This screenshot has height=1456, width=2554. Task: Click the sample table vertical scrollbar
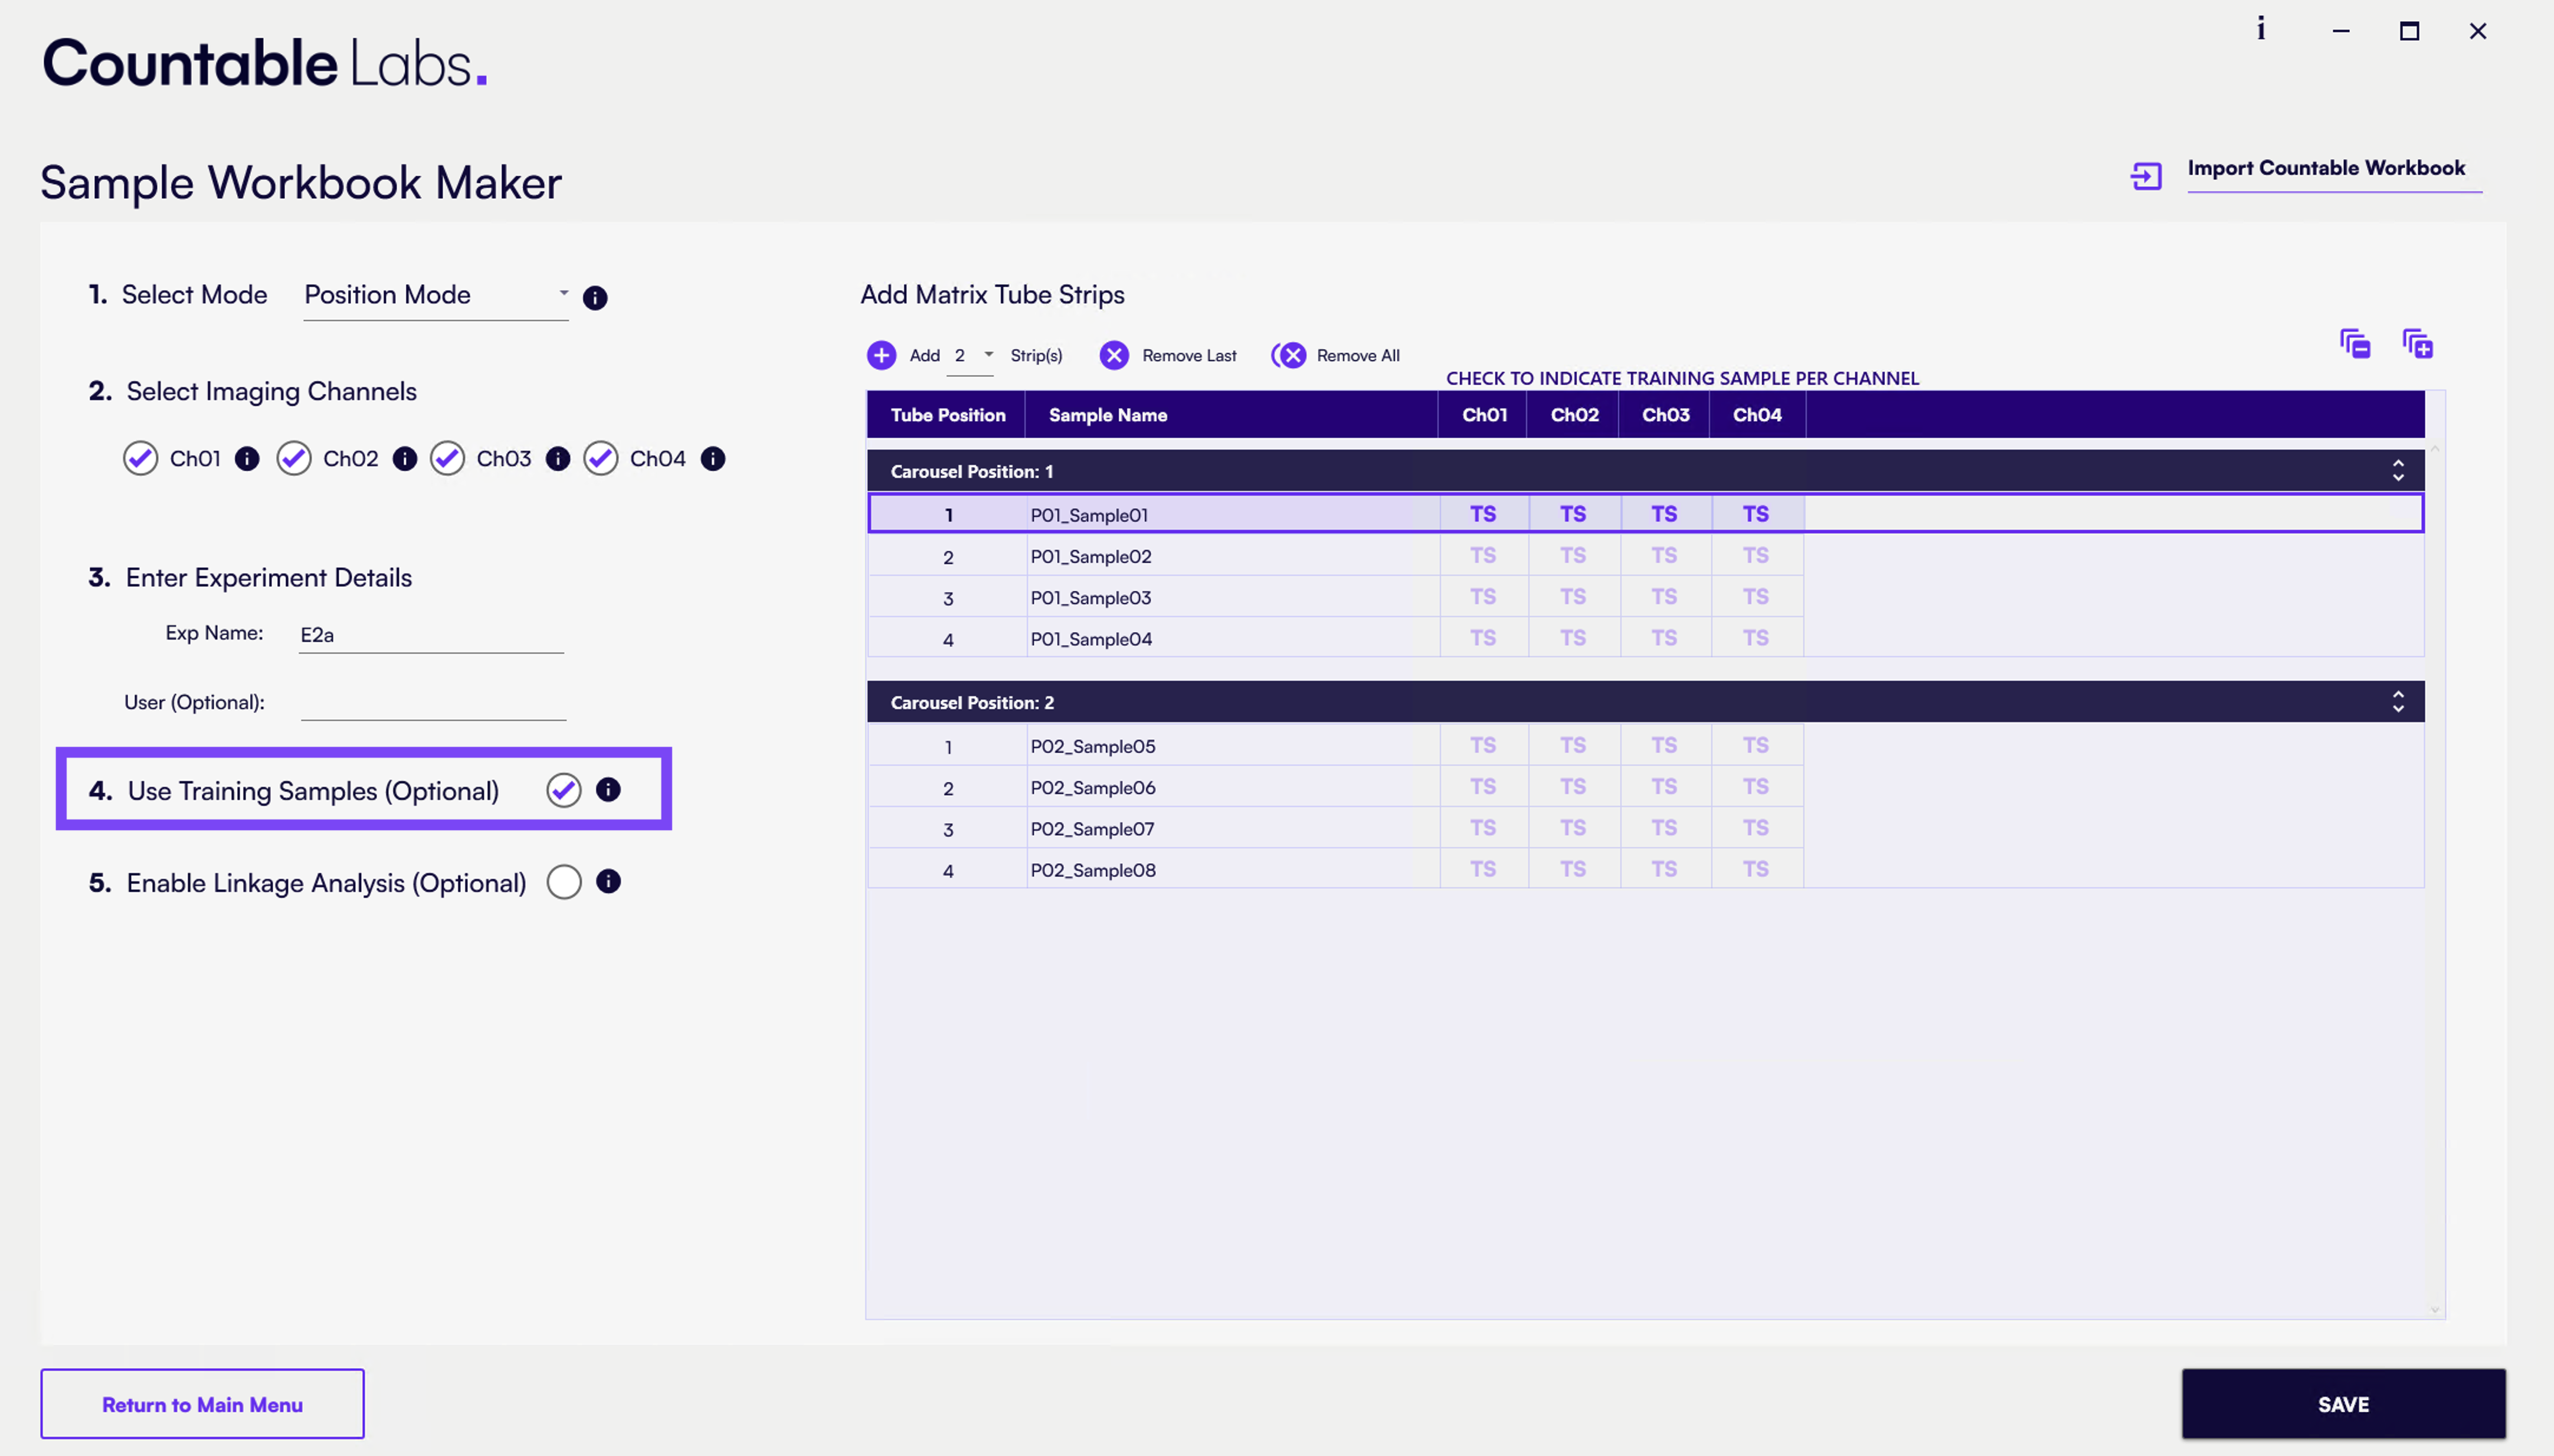click(x=2435, y=880)
